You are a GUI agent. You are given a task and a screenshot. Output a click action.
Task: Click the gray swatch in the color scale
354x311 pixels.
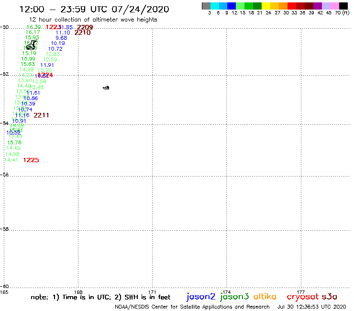pos(206,6)
